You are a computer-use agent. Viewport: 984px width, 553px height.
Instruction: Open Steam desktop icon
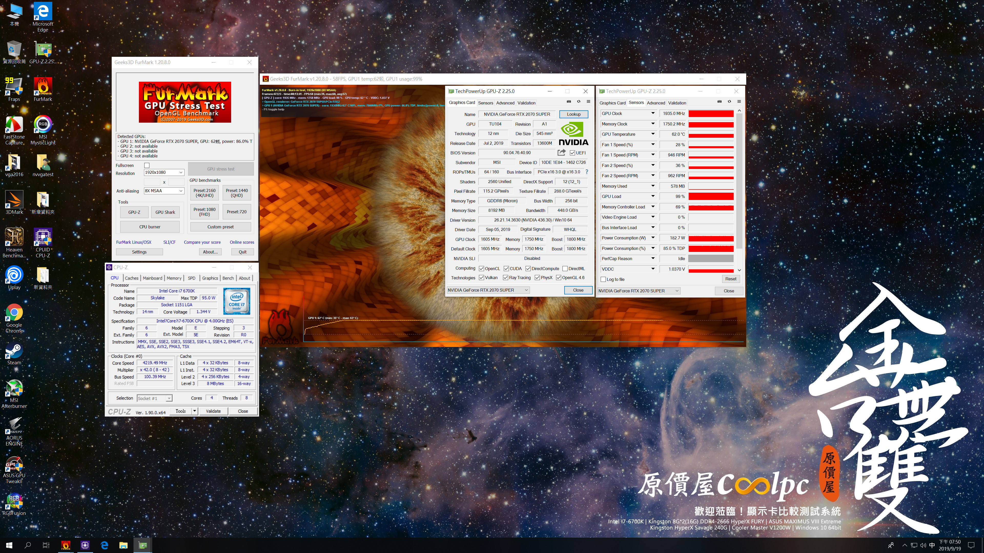pyautogui.click(x=14, y=353)
